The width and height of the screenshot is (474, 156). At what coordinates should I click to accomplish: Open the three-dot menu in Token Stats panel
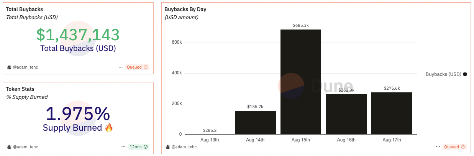(123, 147)
